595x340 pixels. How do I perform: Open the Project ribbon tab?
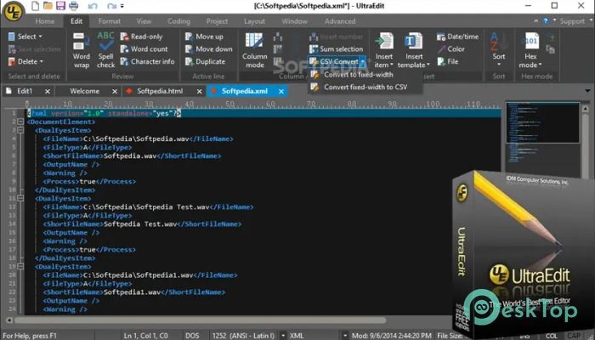(x=217, y=21)
